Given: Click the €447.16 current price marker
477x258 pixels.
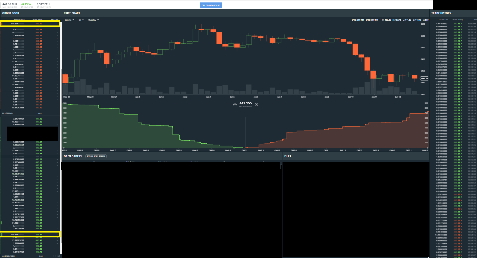Looking at the screenshot, I should point(424,79).
